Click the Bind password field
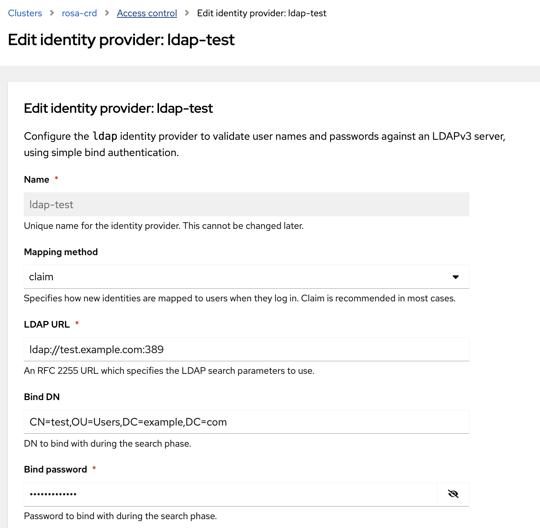540x528 pixels. point(229,494)
